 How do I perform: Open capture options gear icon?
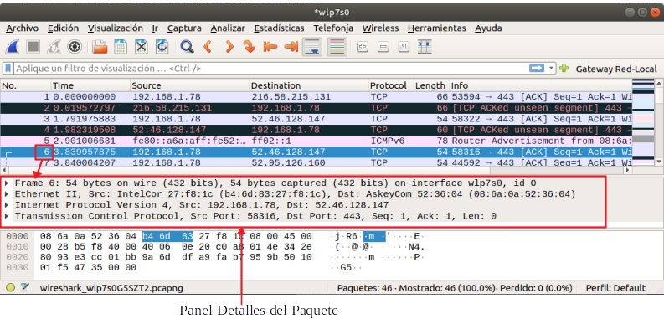[75, 47]
